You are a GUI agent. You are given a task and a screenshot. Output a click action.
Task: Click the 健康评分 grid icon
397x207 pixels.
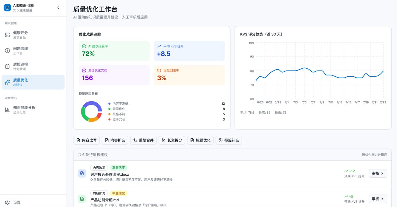(x=7, y=35)
